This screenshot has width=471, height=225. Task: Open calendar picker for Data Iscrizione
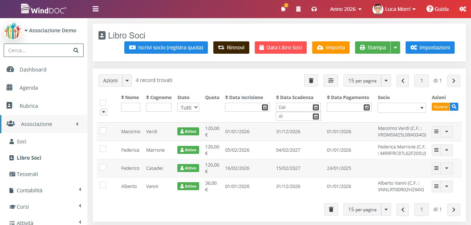pos(265,107)
